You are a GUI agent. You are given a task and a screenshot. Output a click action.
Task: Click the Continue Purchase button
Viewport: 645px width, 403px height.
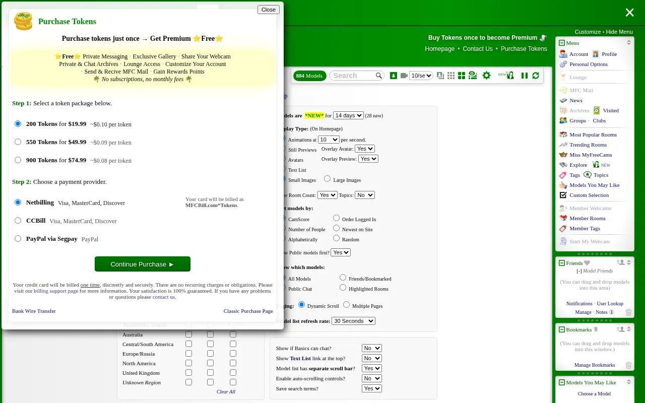(143, 264)
